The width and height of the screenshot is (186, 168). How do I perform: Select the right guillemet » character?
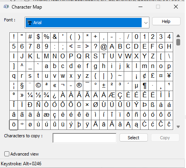tap(22, 95)
